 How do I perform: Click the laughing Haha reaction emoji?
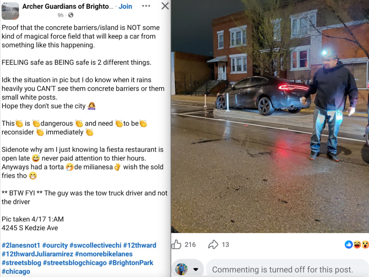[357, 245]
